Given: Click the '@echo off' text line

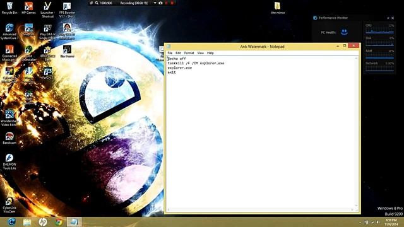Looking at the screenshot, I should click(177, 59).
